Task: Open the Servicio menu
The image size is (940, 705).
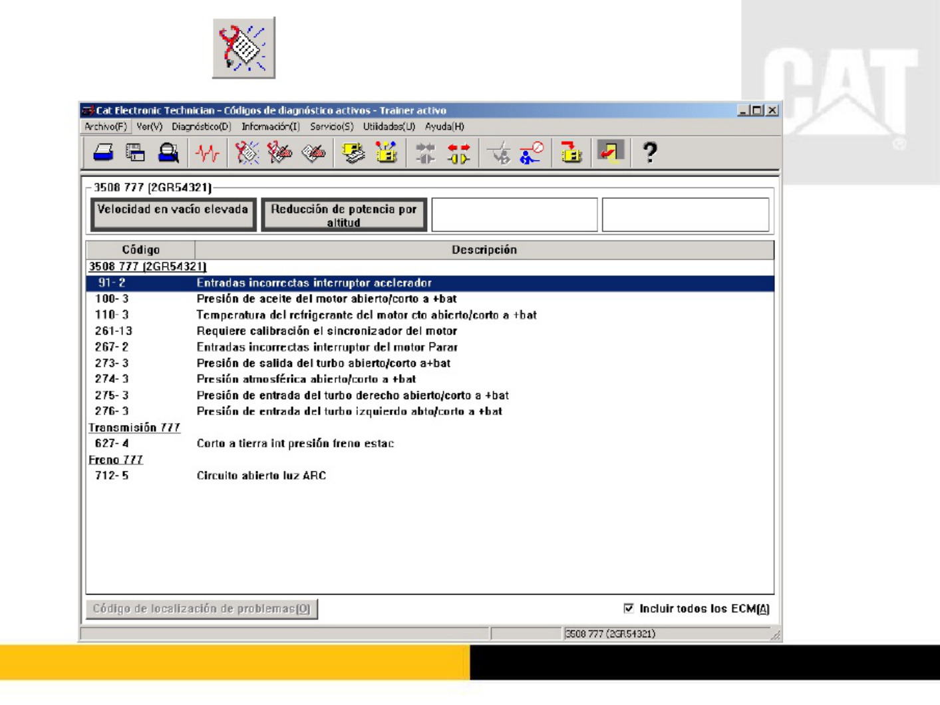Action: (x=331, y=126)
